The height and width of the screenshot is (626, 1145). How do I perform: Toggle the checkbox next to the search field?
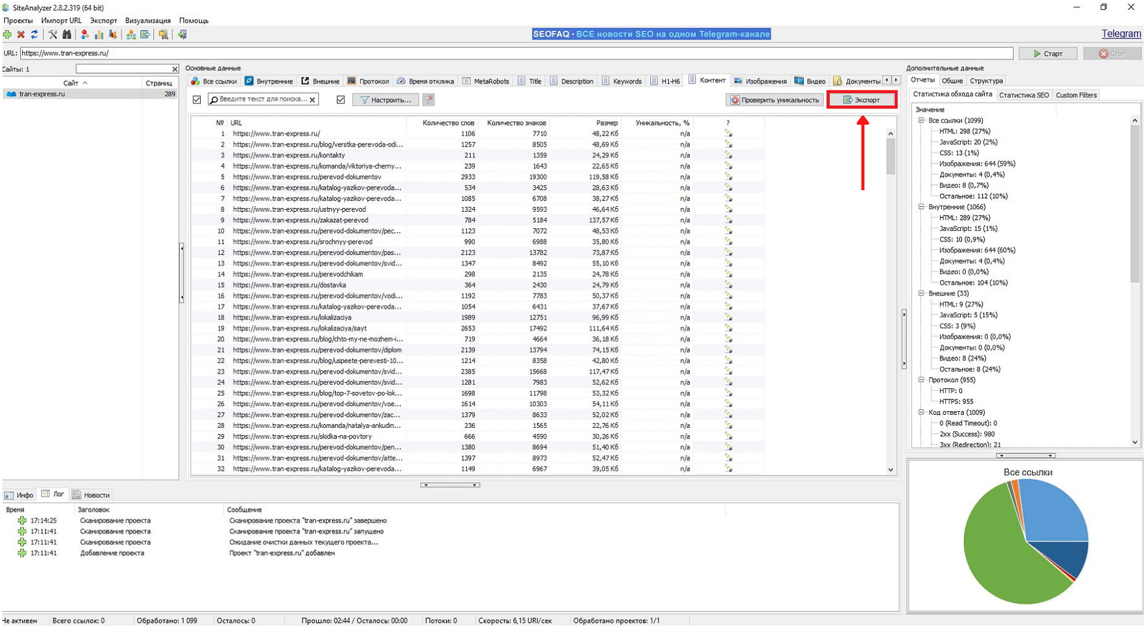click(x=197, y=100)
